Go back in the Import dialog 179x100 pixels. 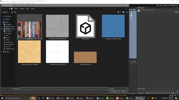[x=3, y=9]
